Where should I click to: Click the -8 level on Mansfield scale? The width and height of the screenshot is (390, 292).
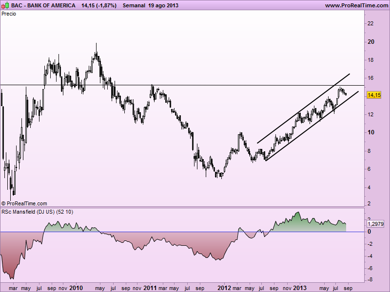point(370,280)
